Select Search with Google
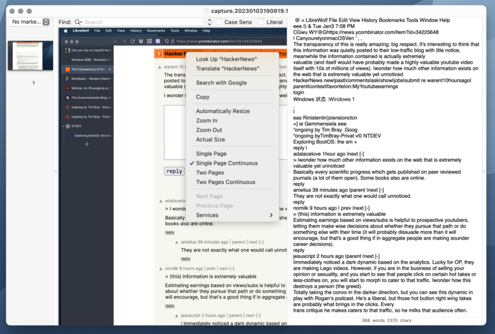Image resolution: width=495 pixels, height=334 pixels. click(x=221, y=83)
